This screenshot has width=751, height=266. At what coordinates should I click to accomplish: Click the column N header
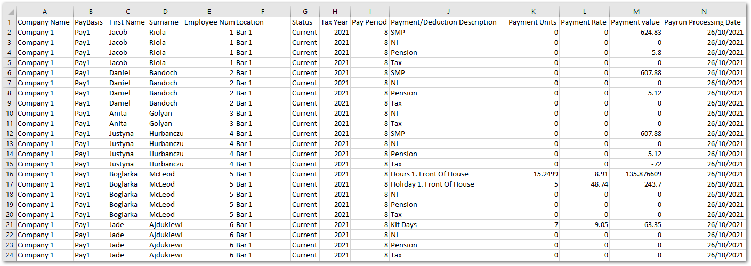(704, 11)
